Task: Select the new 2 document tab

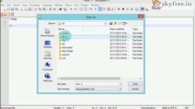Action: pyautogui.click(x=7, y=15)
